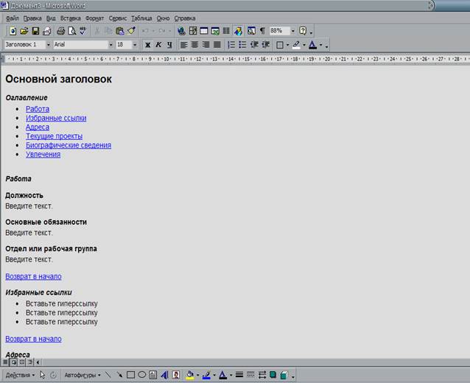Viewport: 470px width, 383px height.
Task: Toggle italic formatting with the К button
Action: pyautogui.click(x=158, y=45)
